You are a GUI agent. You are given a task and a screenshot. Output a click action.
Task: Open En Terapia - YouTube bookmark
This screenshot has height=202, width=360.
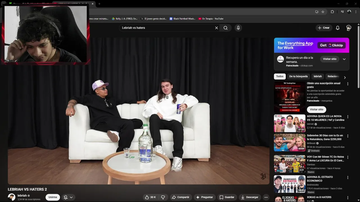point(211,19)
